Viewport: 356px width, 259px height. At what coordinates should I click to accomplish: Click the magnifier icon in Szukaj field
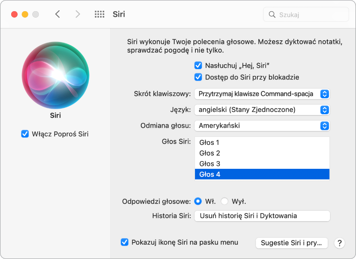tap(272, 14)
